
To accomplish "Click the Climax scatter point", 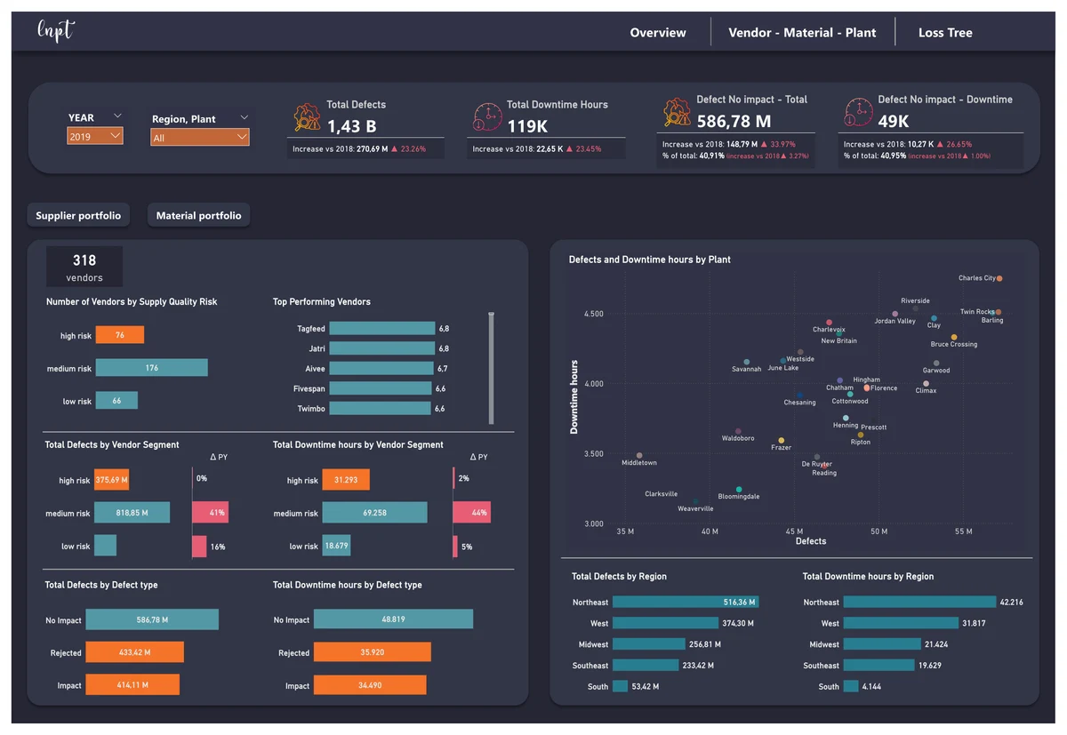I will [926, 383].
